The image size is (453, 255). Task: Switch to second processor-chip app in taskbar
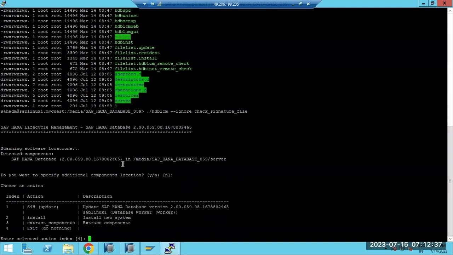tap(130, 249)
